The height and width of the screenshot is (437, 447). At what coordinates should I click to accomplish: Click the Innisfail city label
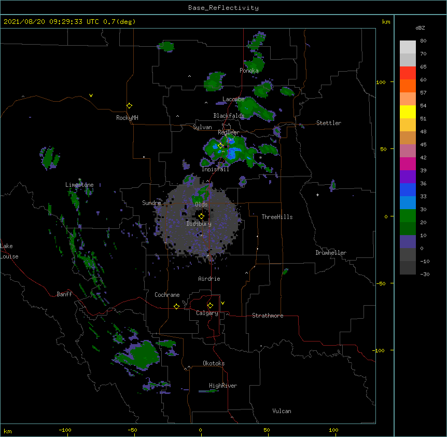click(x=215, y=169)
